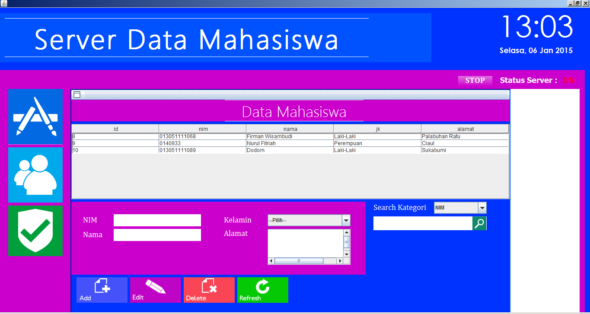Image resolution: width=590 pixels, height=314 pixels.
Task: Focus the NIM input field
Action: pyautogui.click(x=157, y=220)
